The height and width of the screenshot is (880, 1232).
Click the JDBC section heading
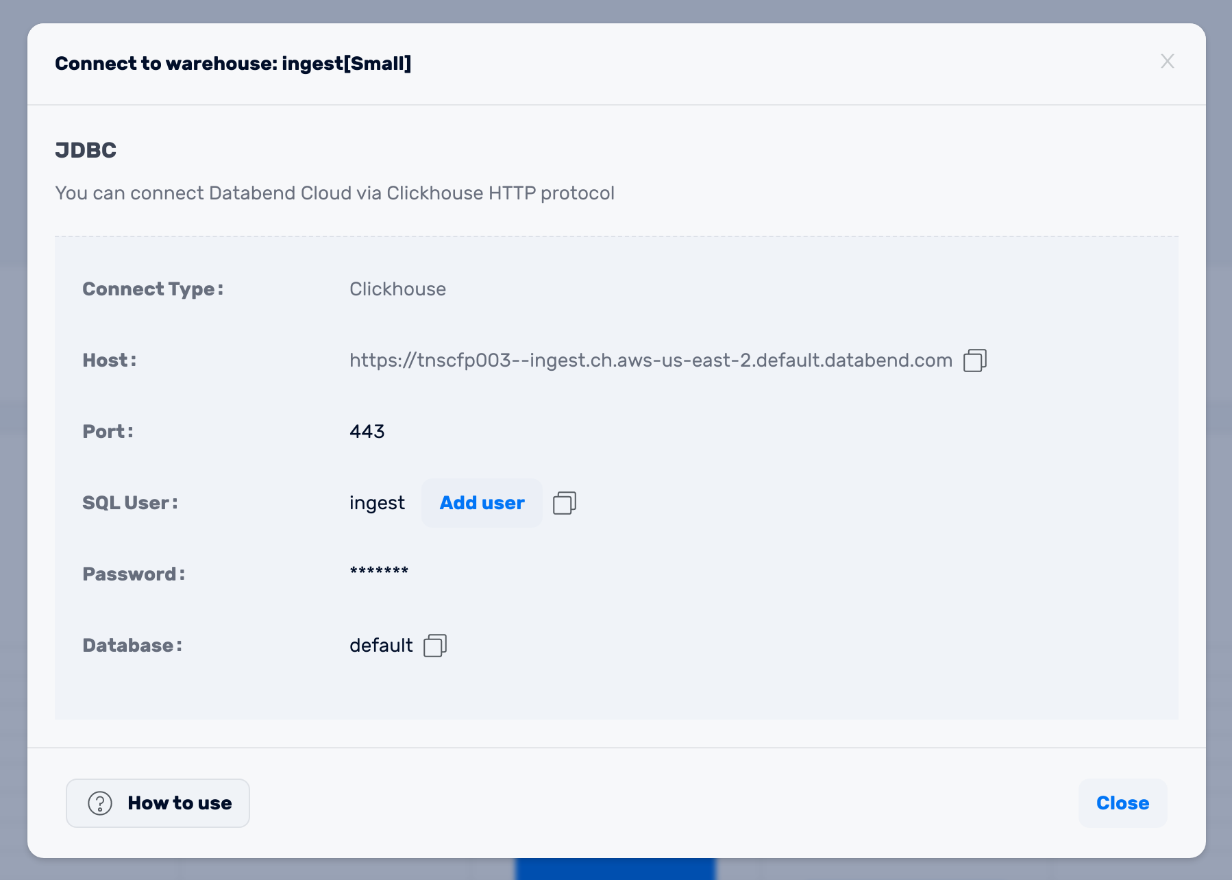86,150
